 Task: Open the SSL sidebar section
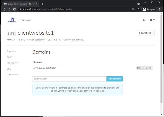pos(9,69)
